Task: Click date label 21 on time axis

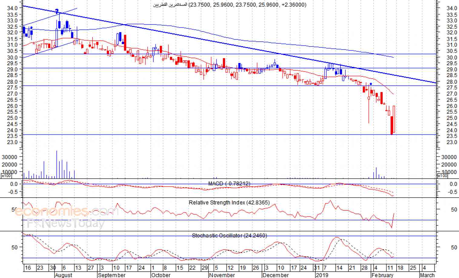Action: click(x=352, y=268)
